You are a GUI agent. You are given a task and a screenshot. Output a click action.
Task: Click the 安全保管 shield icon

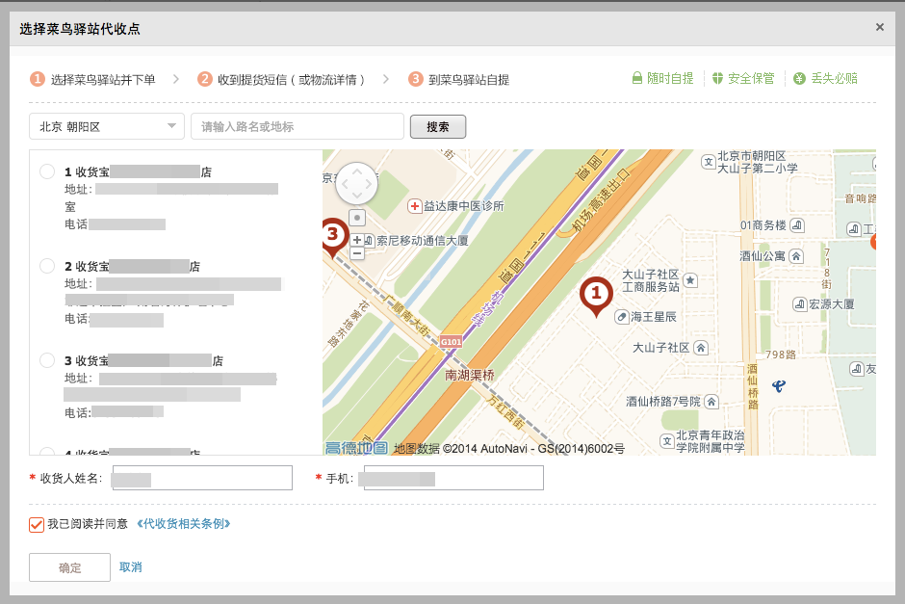pyautogui.click(x=717, y=79)
